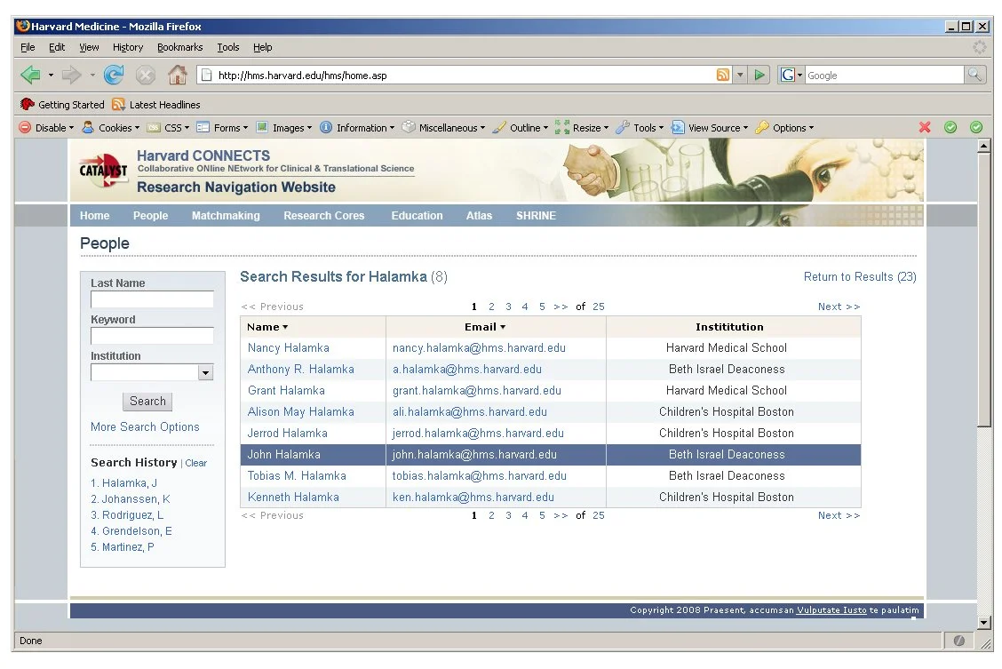Open the Outline toolbar menu
This screenshot has width=1002, height=669.
521,128
